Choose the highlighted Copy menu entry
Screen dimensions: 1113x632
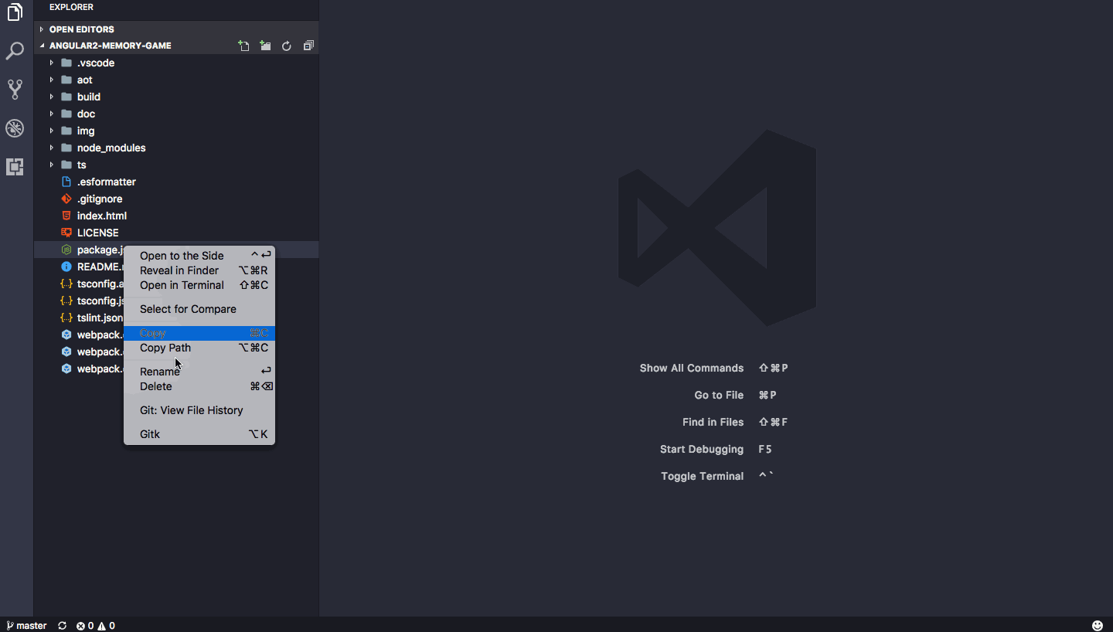[199, 333]
